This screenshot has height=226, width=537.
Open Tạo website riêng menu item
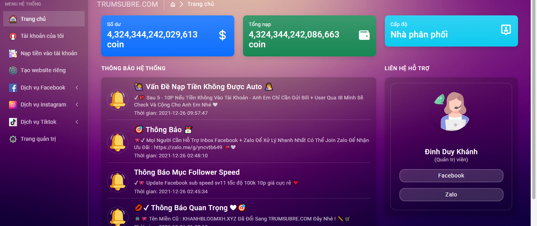pyautogui.click(x=44, y=70)
